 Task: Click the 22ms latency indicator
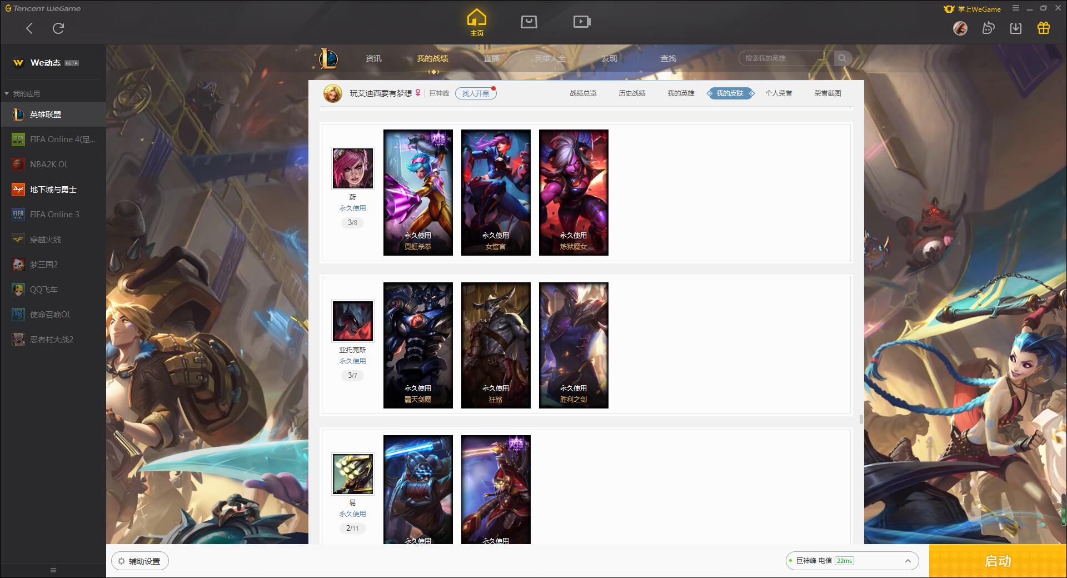click(844, 561)
